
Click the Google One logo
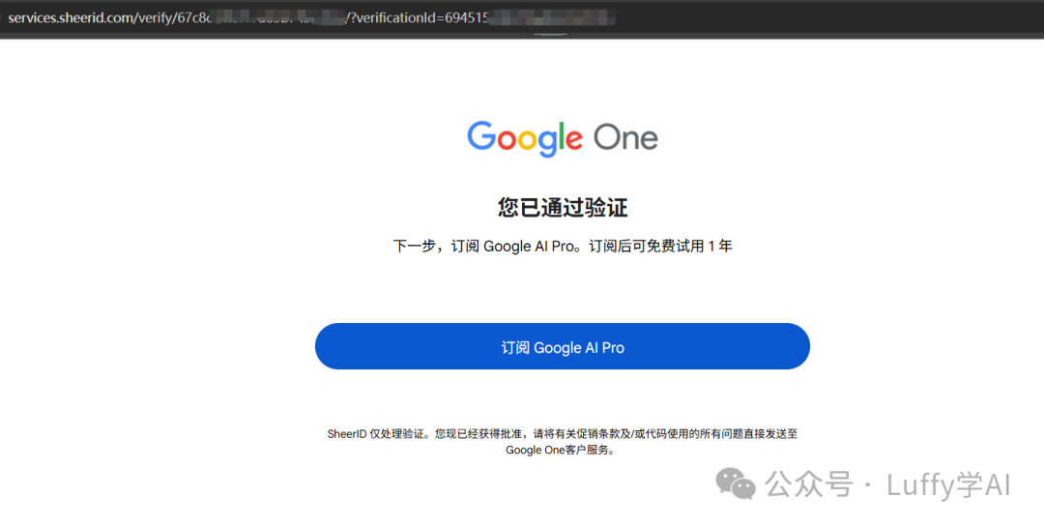[x=562, y=138]
